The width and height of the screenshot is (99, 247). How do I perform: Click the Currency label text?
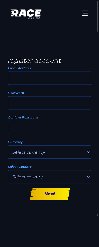15,142
